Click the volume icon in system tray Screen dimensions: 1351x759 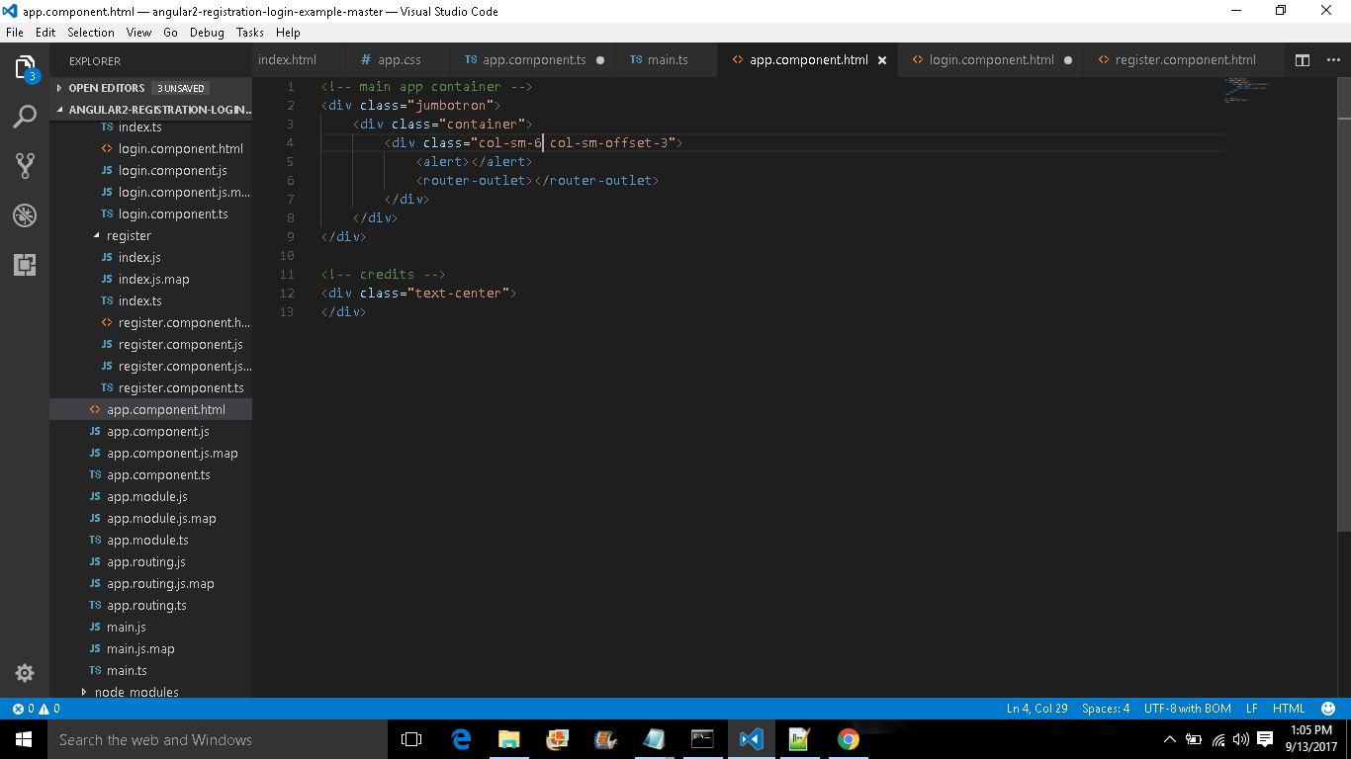pos(1241,739)
